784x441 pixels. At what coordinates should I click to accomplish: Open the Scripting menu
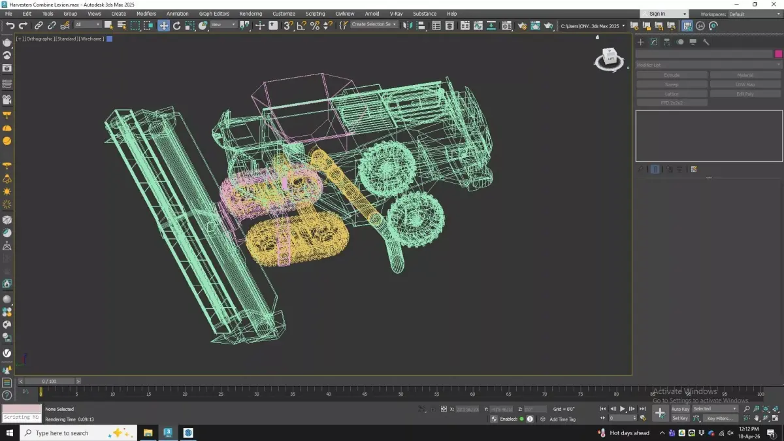click(315, 14)
